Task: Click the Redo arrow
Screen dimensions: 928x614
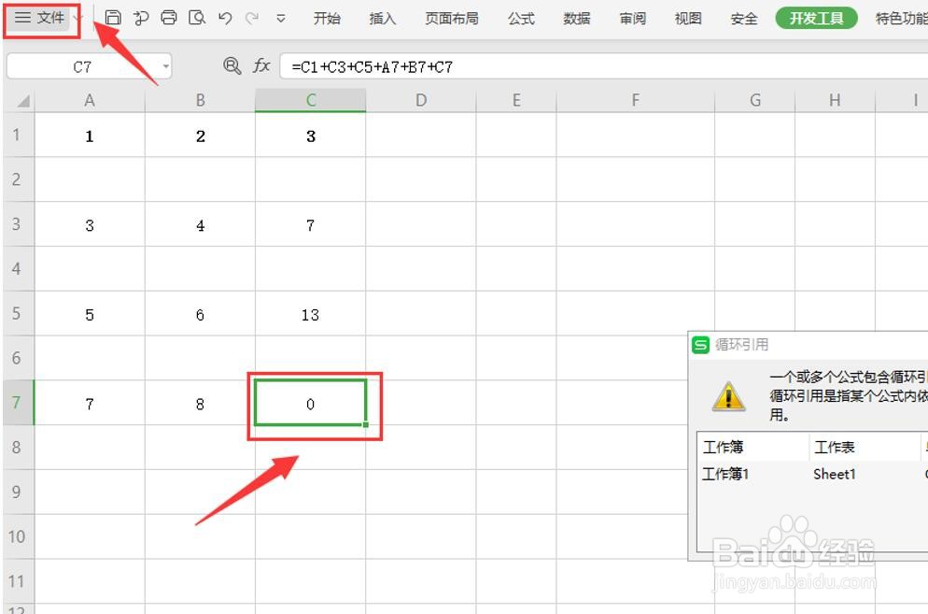Action: 252,18
